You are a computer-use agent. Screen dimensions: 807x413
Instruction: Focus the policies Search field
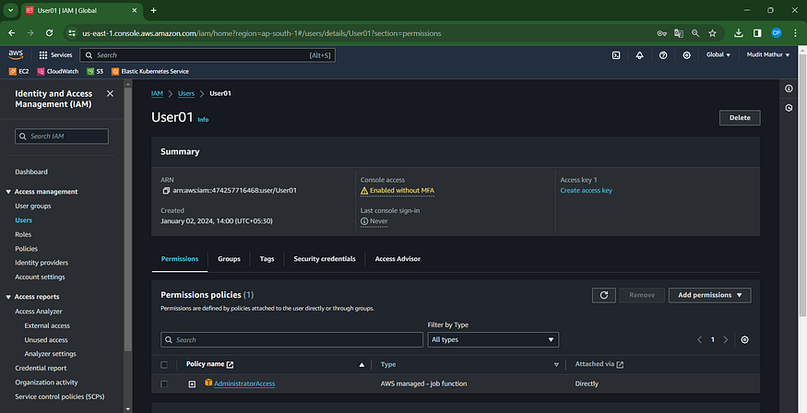pyautogui.click(x=291, y=340)
